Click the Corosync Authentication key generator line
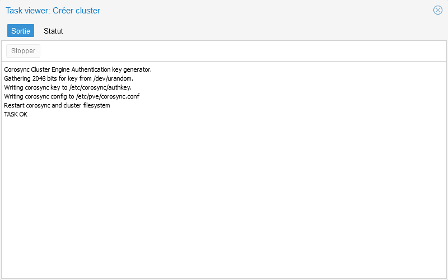This screenshot has width=448, height=280. tap(78, 69)
